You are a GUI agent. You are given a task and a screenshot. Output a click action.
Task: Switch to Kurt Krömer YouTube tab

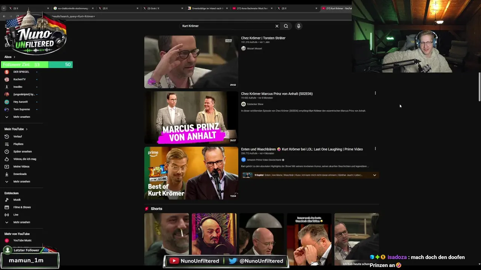[336, 8]
